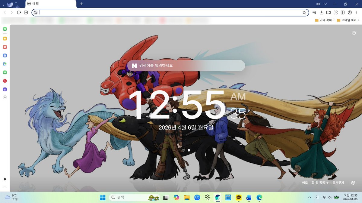
Task: Go back with the browser back arrow
Action: coord(5,12)
